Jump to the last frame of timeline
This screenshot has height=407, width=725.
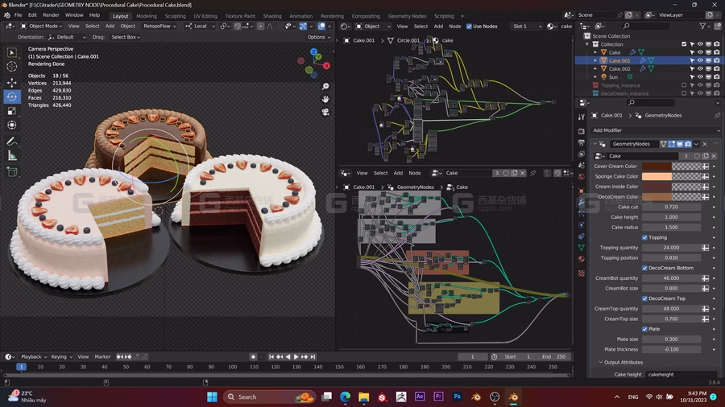point(313,356)
